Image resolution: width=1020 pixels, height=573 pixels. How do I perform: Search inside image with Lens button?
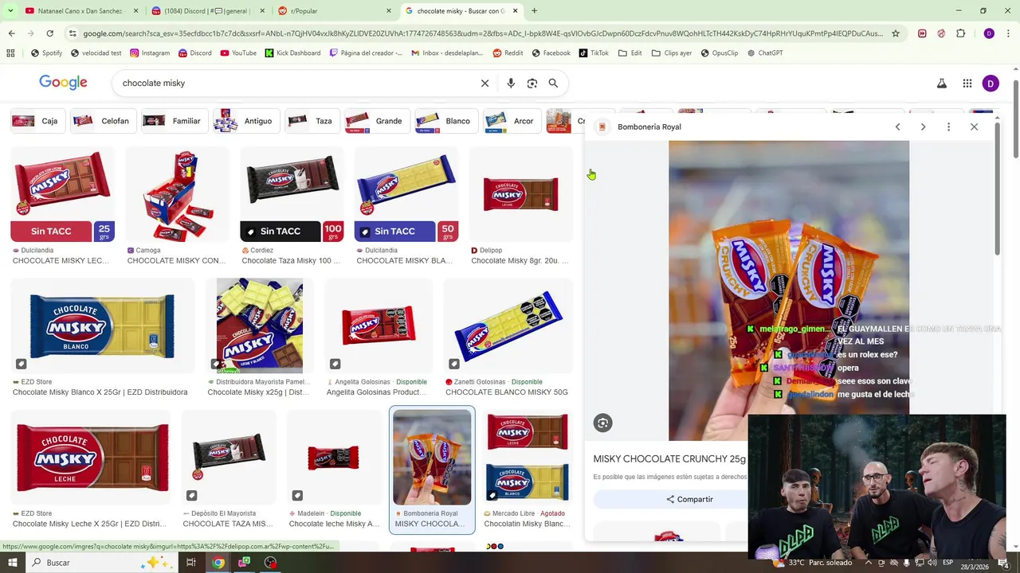[603, 423]
